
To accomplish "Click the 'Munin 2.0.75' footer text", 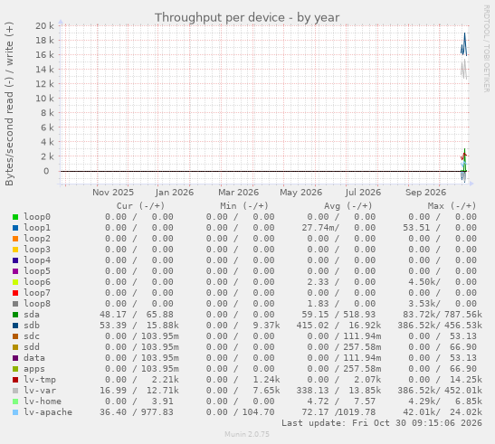I will 247,434.
